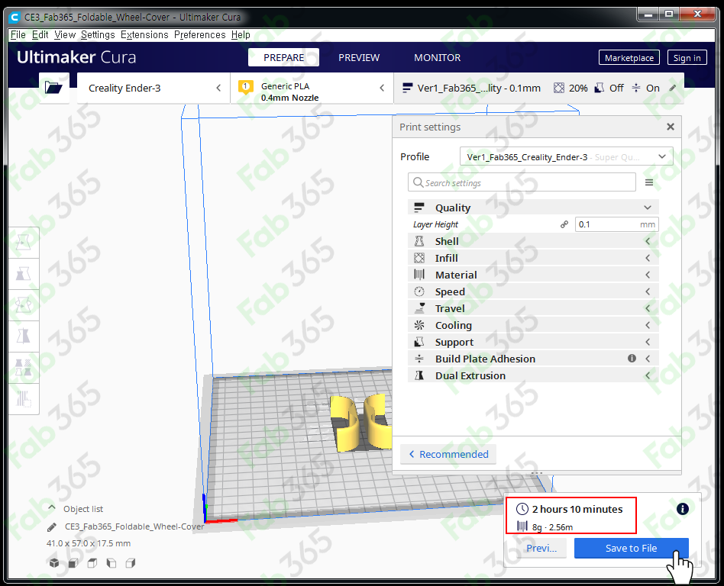Select the Support Blocker tool
The width and height of the screenshot is (724, 586).
[x=23, y=398]
